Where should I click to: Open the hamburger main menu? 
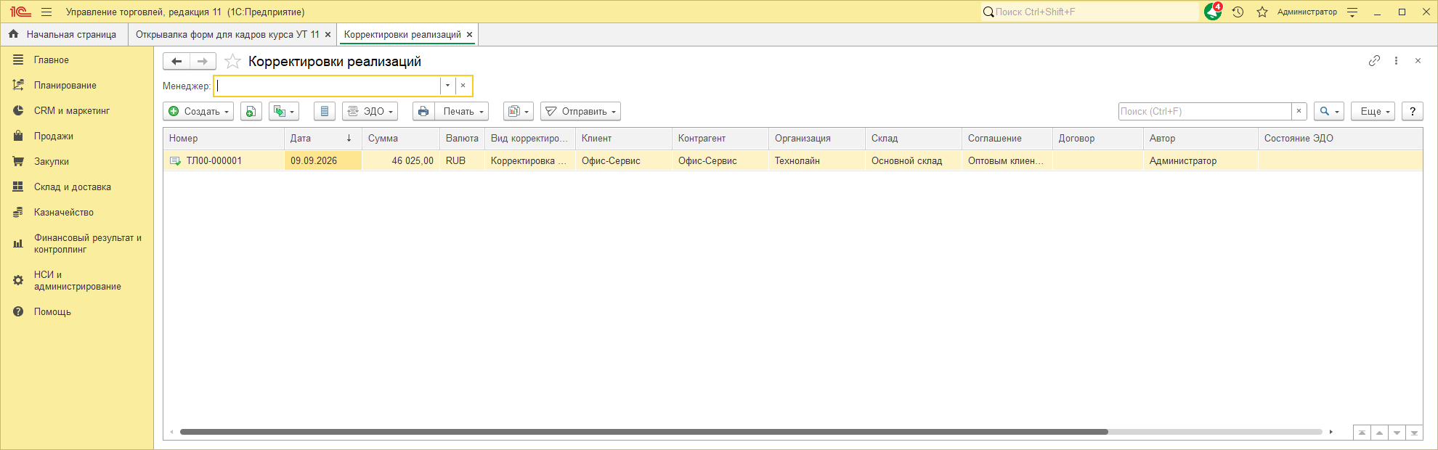coord(46,12)
